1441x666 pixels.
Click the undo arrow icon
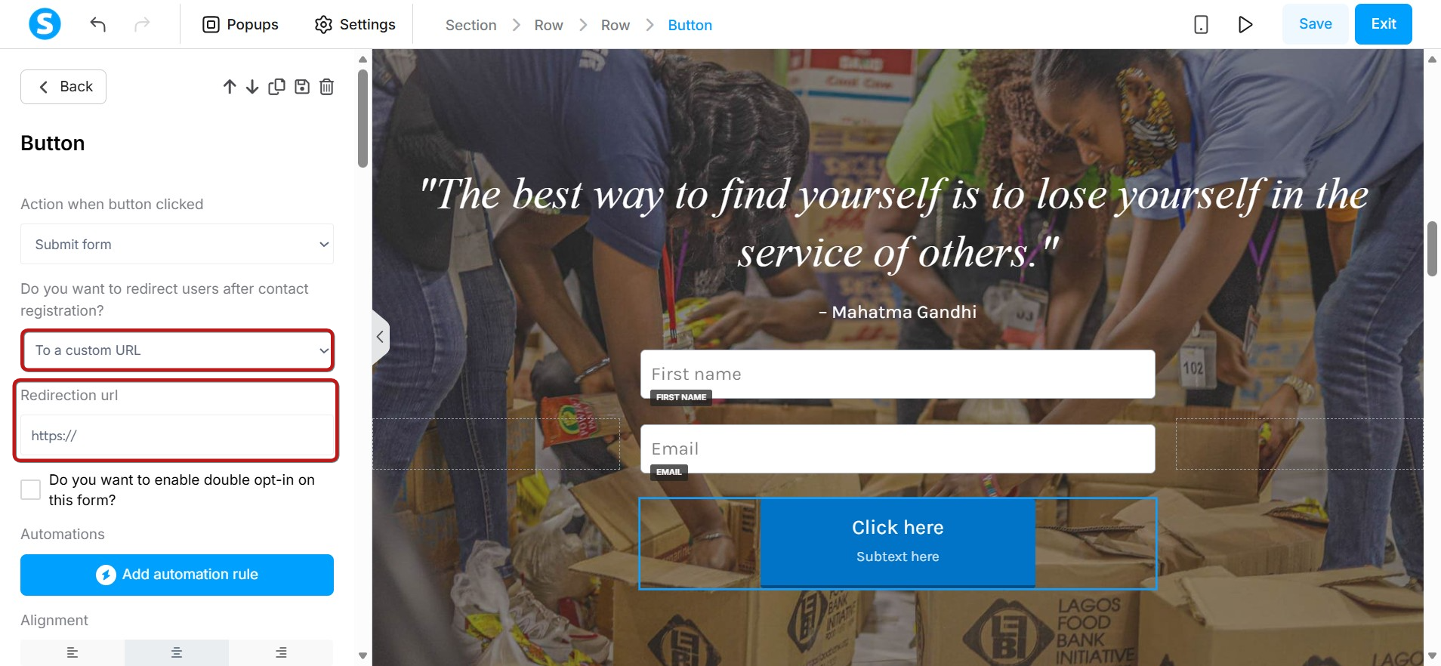97,24
